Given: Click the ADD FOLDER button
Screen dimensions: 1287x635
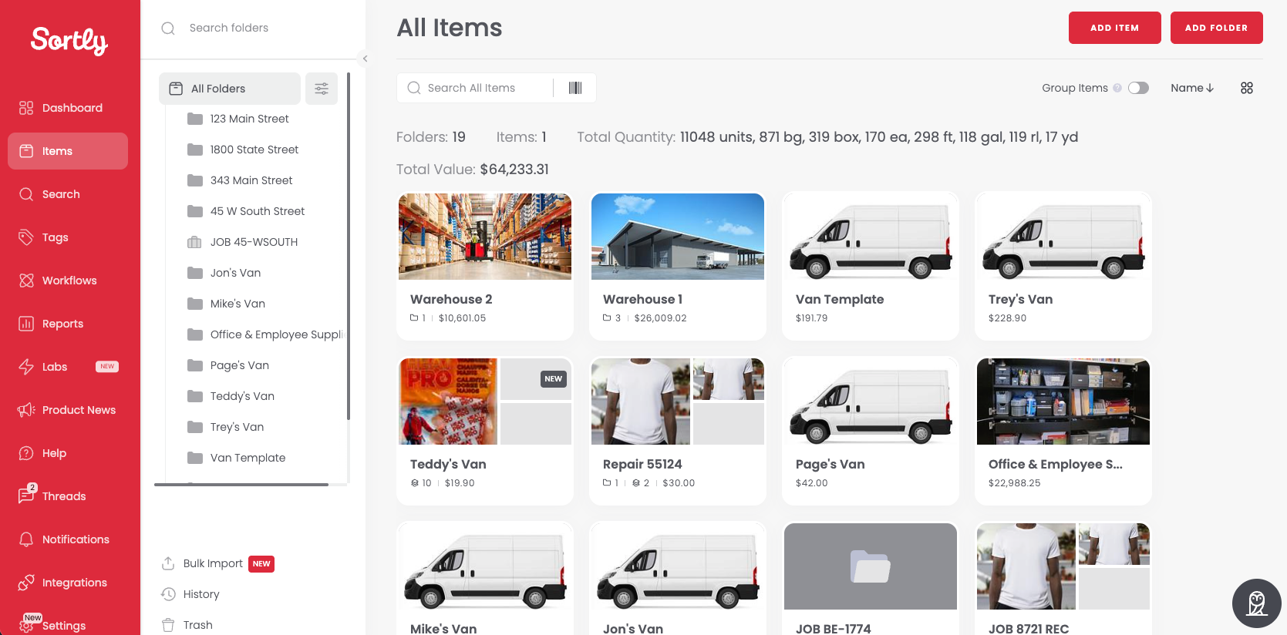Looking at the screenshot, I should 1217,28.
